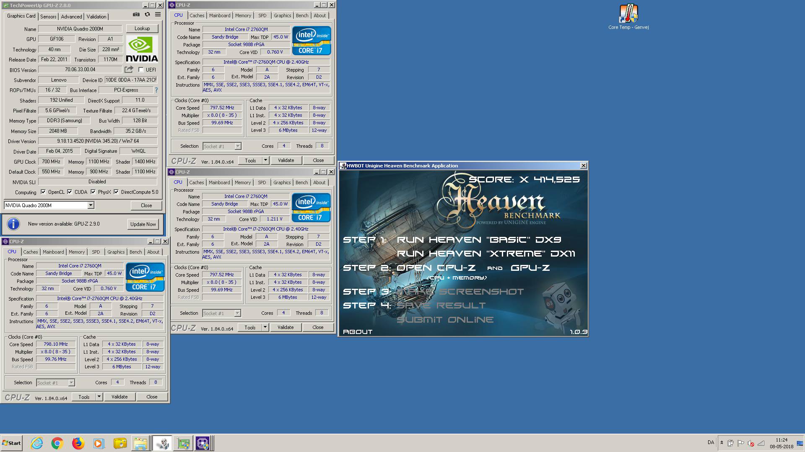Launch Firefox from the taskbar
This screenshot has width=805, height=452.
point(78,443)
